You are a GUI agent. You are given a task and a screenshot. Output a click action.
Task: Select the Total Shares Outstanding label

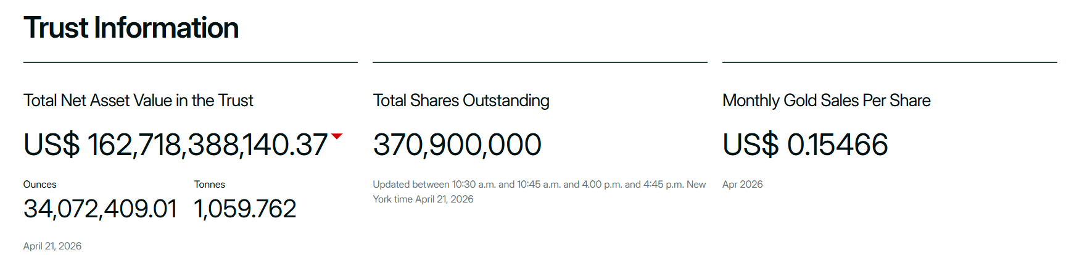point(461,101)
